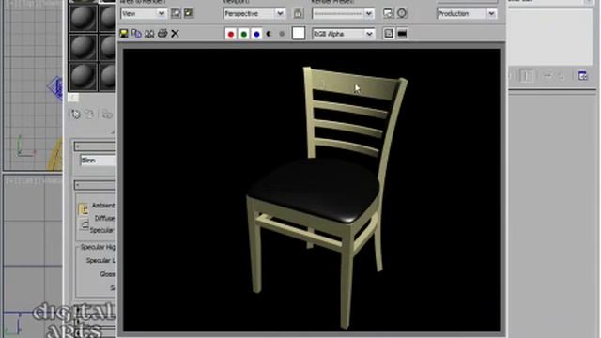Click the Render Setup icon
Viewport: 601px width, 338px height.
pyautogui.click(x=388, y=13)
